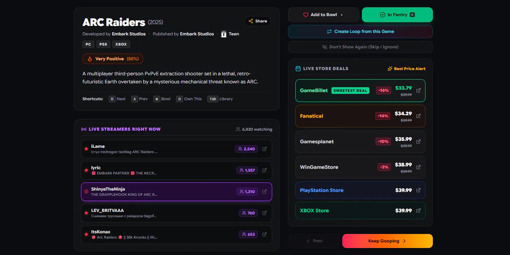
Task: Click the WinGameStore $38.99 price
Action: click(403, 165)
